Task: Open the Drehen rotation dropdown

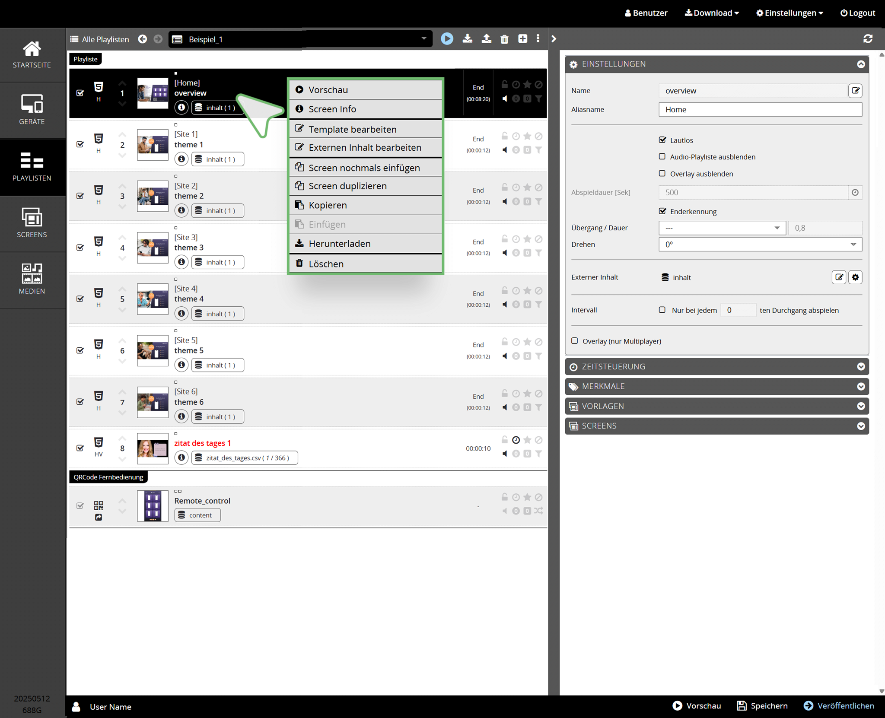Action: click(760, 245)
